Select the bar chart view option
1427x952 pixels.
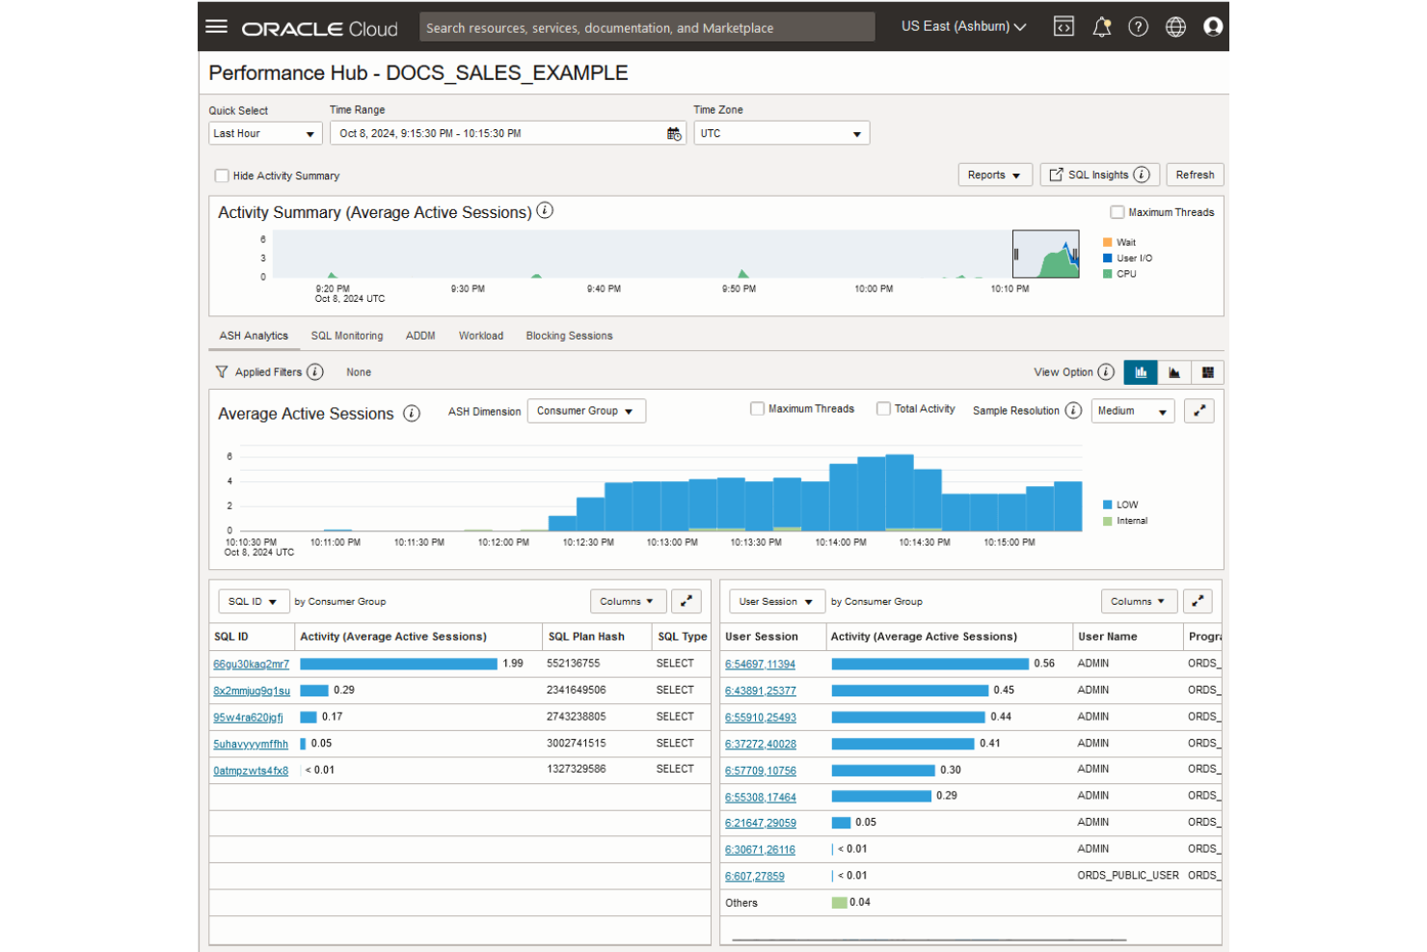1141,372
